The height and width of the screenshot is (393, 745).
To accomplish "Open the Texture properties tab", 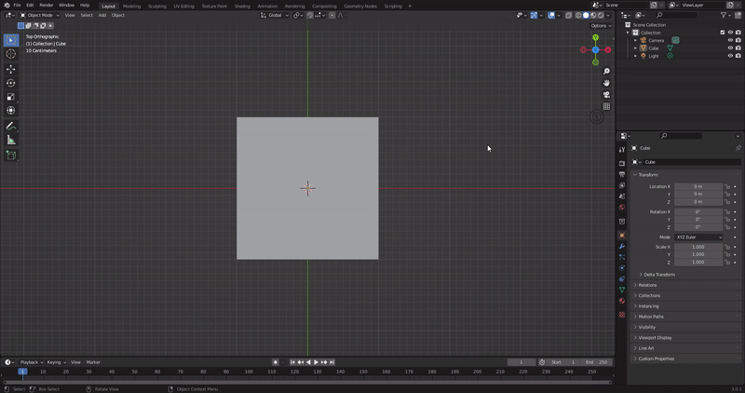I will (x=622, y=315).
